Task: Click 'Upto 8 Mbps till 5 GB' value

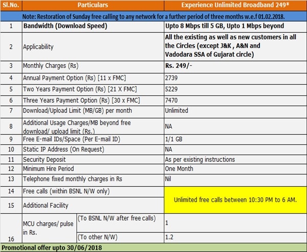Action: click(235, 27)
